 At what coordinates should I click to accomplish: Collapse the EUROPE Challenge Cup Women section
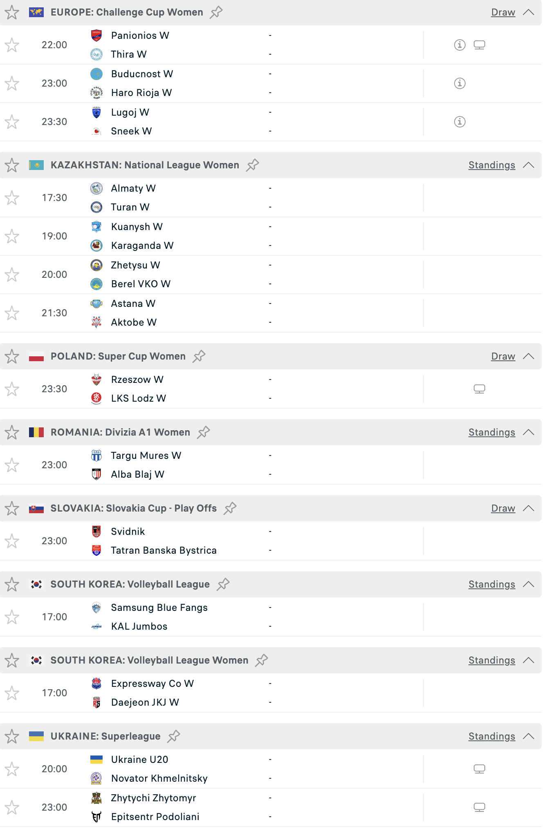coord(529,12)
